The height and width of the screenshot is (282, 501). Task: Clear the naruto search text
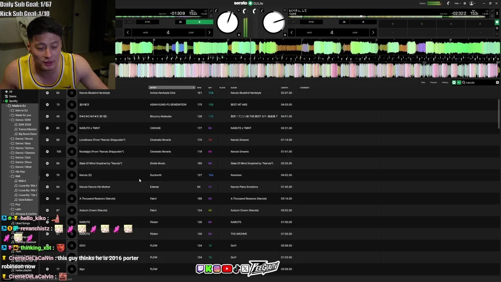(497, 83)
